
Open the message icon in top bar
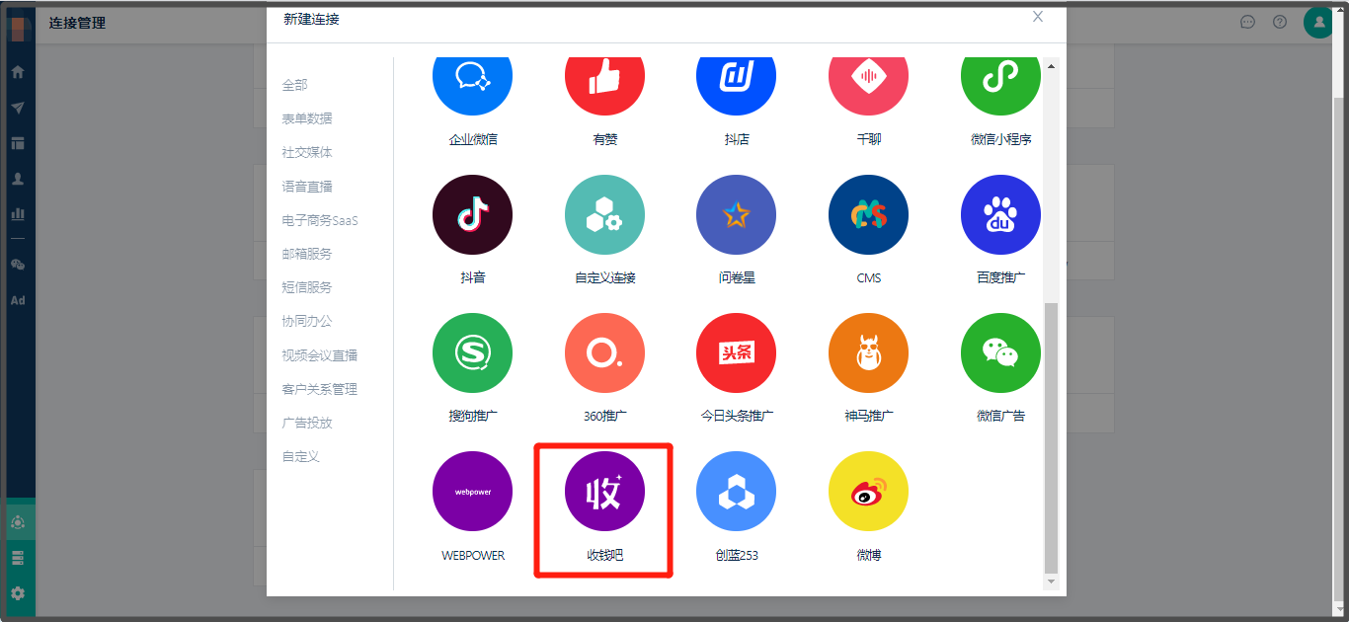[x=1247, y=22]
